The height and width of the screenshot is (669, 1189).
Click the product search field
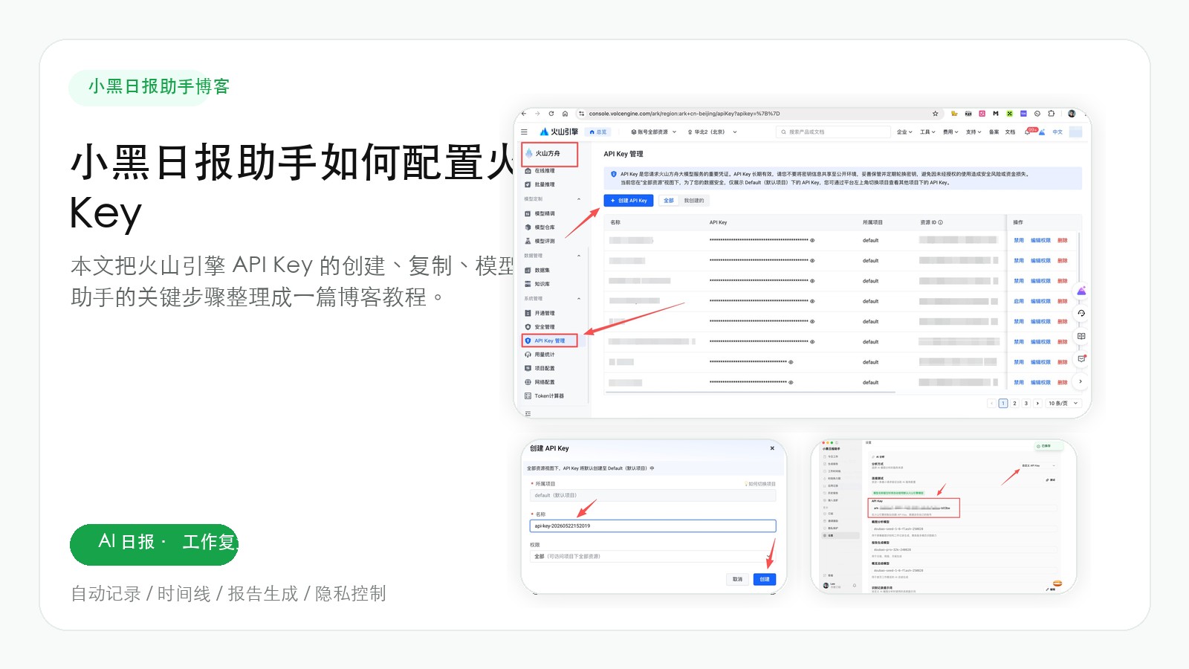pyautogui.click(x=833, y=132)
